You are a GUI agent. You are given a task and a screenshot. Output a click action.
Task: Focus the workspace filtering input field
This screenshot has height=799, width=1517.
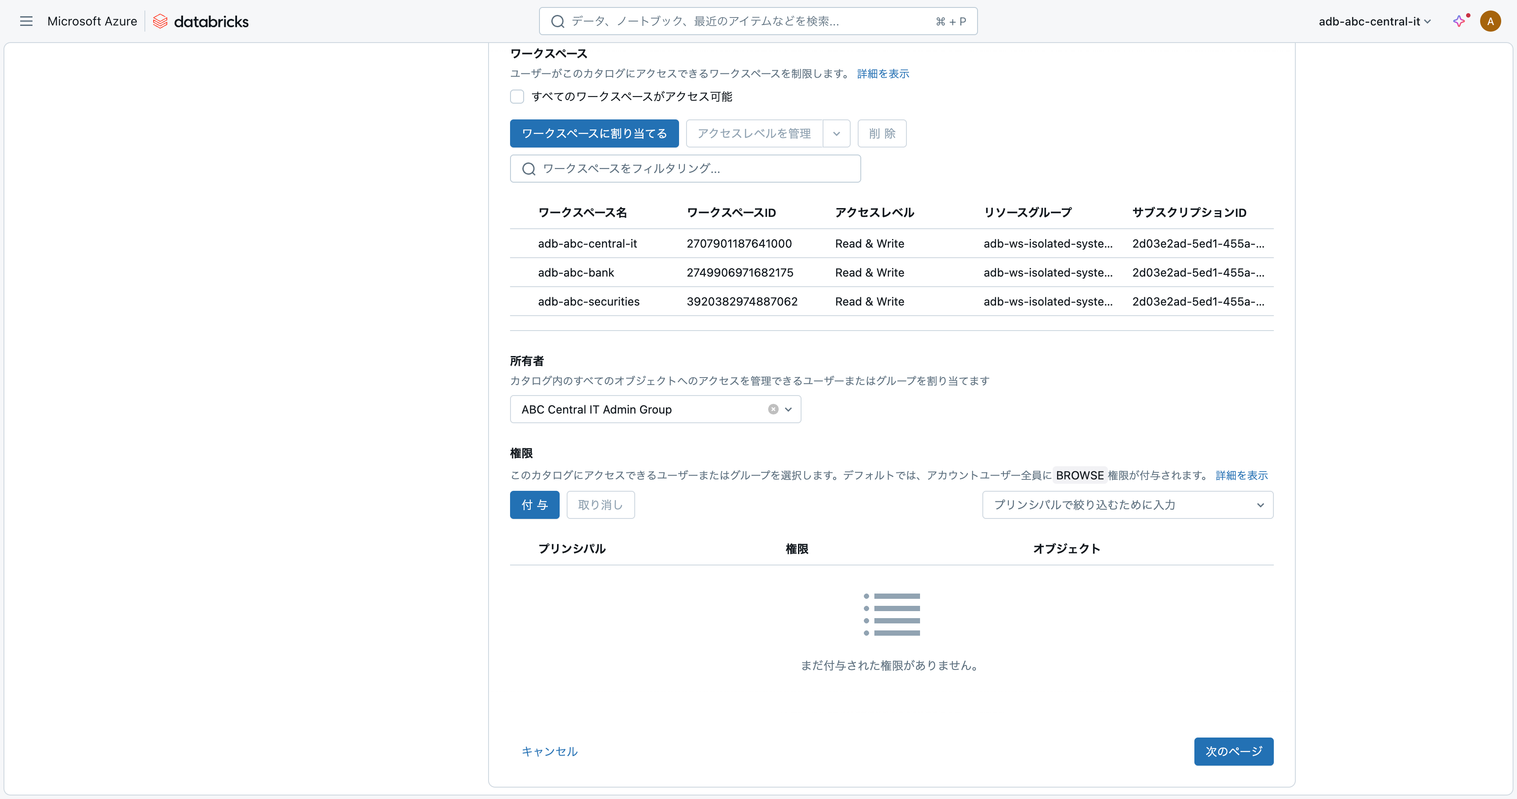695,169
